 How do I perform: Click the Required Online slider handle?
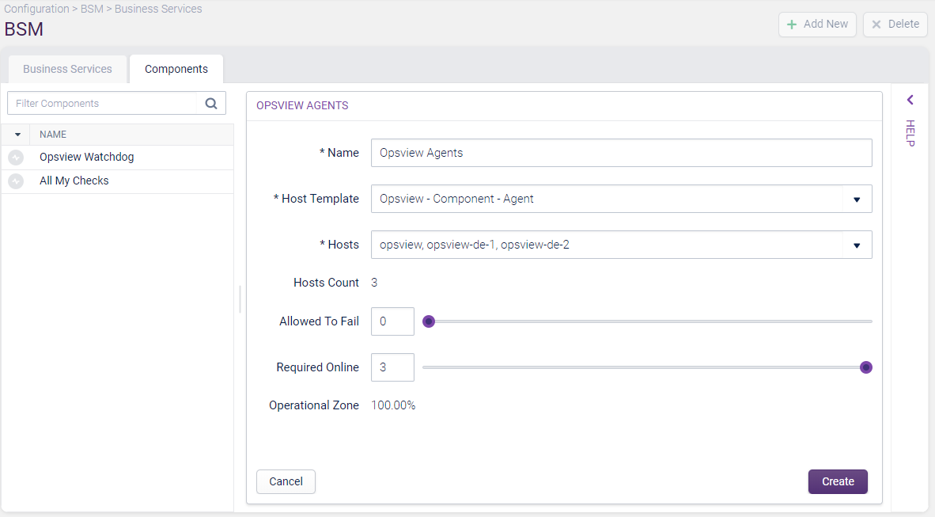click(x=866, y=367)
